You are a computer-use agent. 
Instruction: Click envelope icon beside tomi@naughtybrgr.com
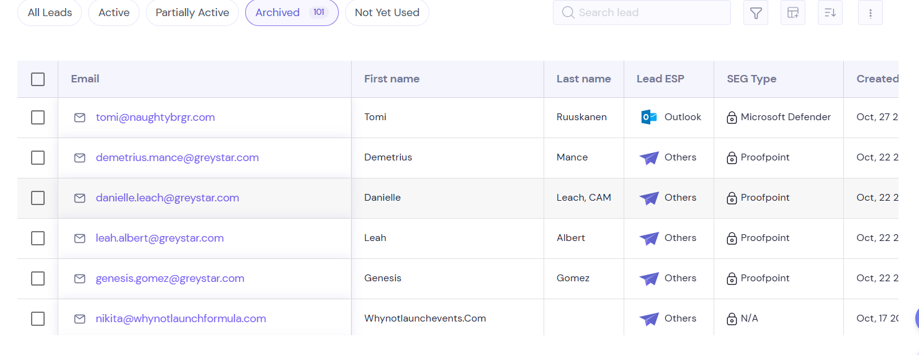80,118
